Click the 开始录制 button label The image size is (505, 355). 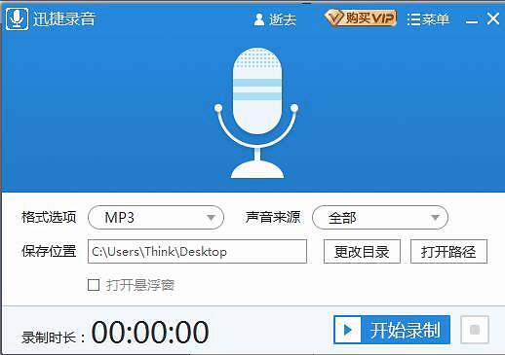[406, 330]
